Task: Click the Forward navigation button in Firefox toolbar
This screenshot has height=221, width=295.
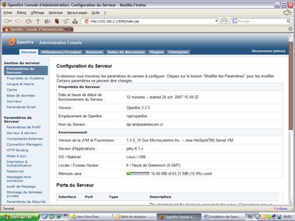Action: point(18,21)
